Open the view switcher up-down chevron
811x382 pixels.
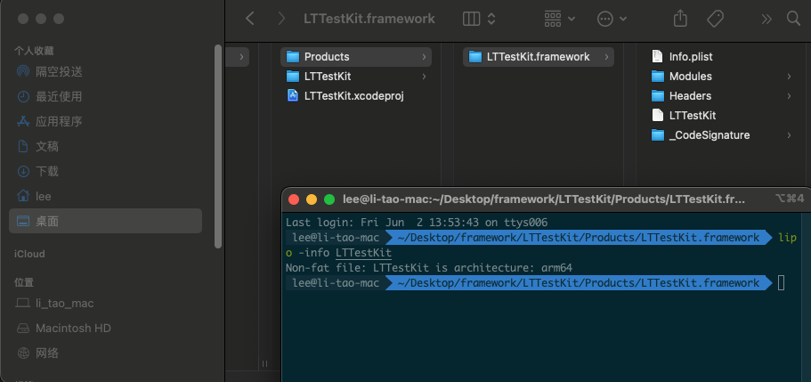[491, 20]
